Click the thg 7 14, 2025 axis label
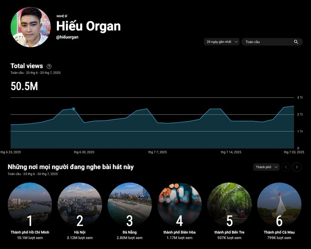 pos(231,152)
